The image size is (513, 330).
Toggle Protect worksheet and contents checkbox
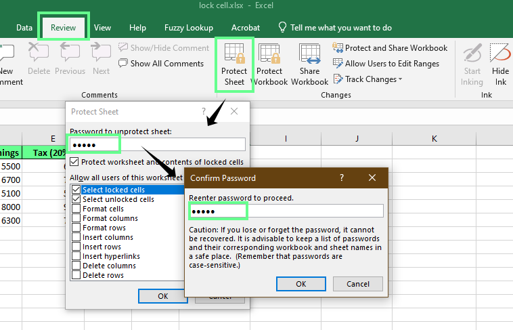pyautogui.click(x=74, y=163)
